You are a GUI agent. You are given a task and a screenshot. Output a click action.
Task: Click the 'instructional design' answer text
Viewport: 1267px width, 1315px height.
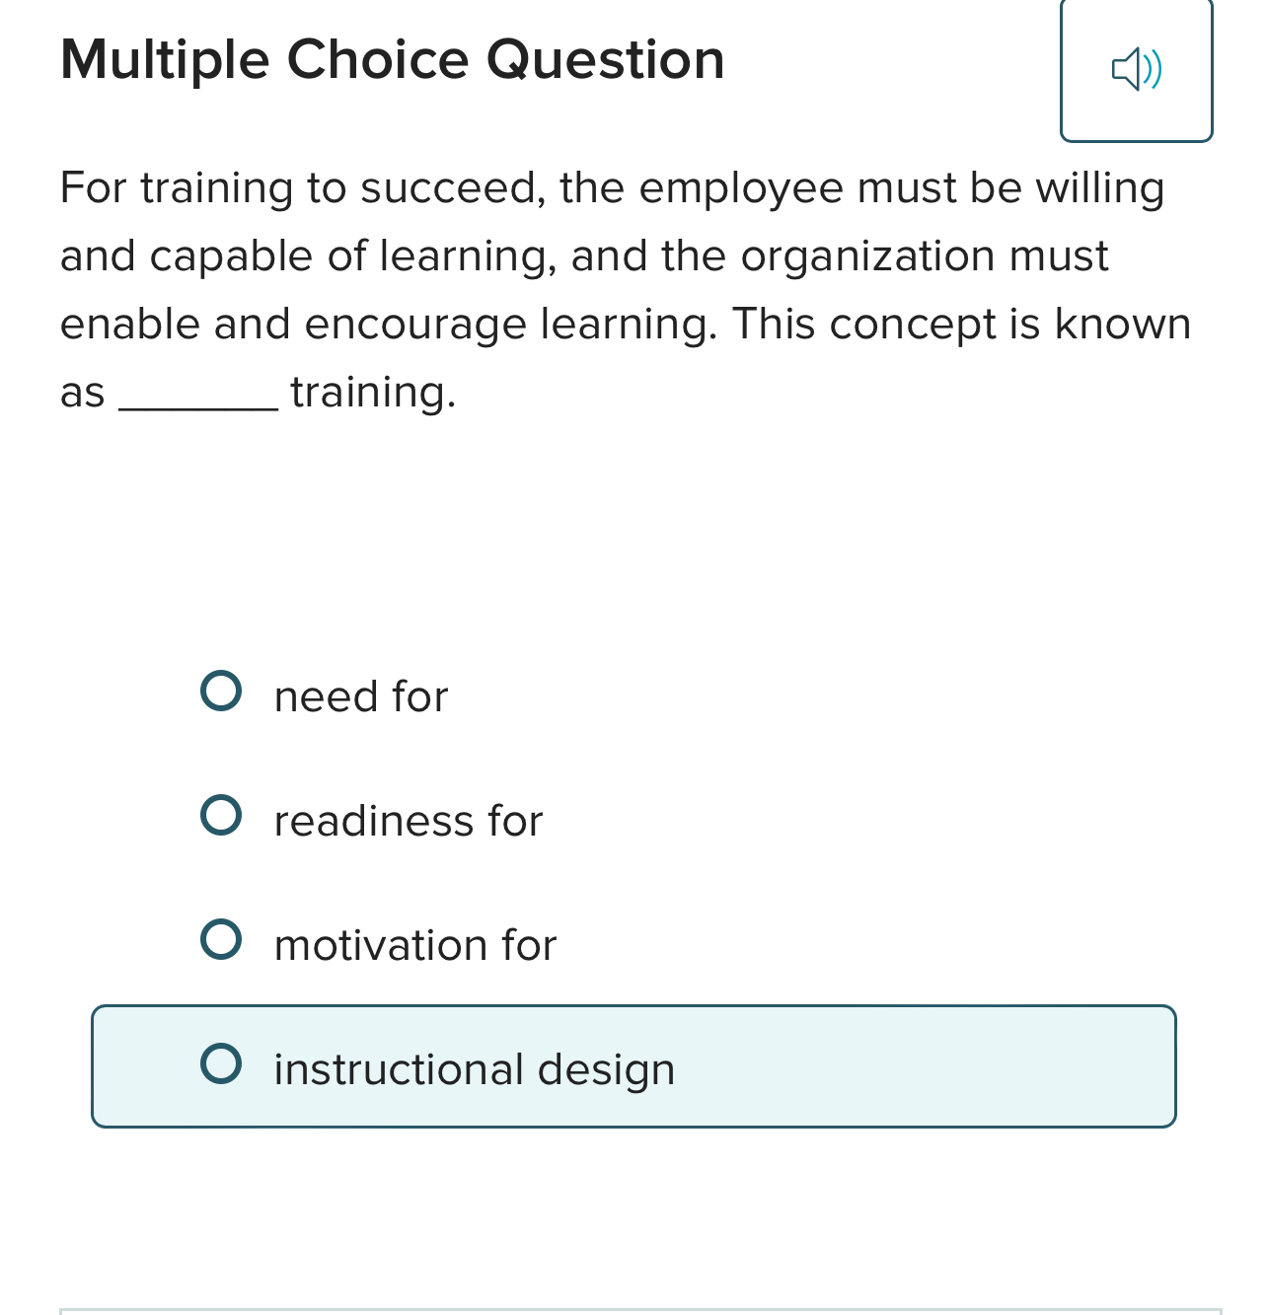click(x=474, y=1069)
